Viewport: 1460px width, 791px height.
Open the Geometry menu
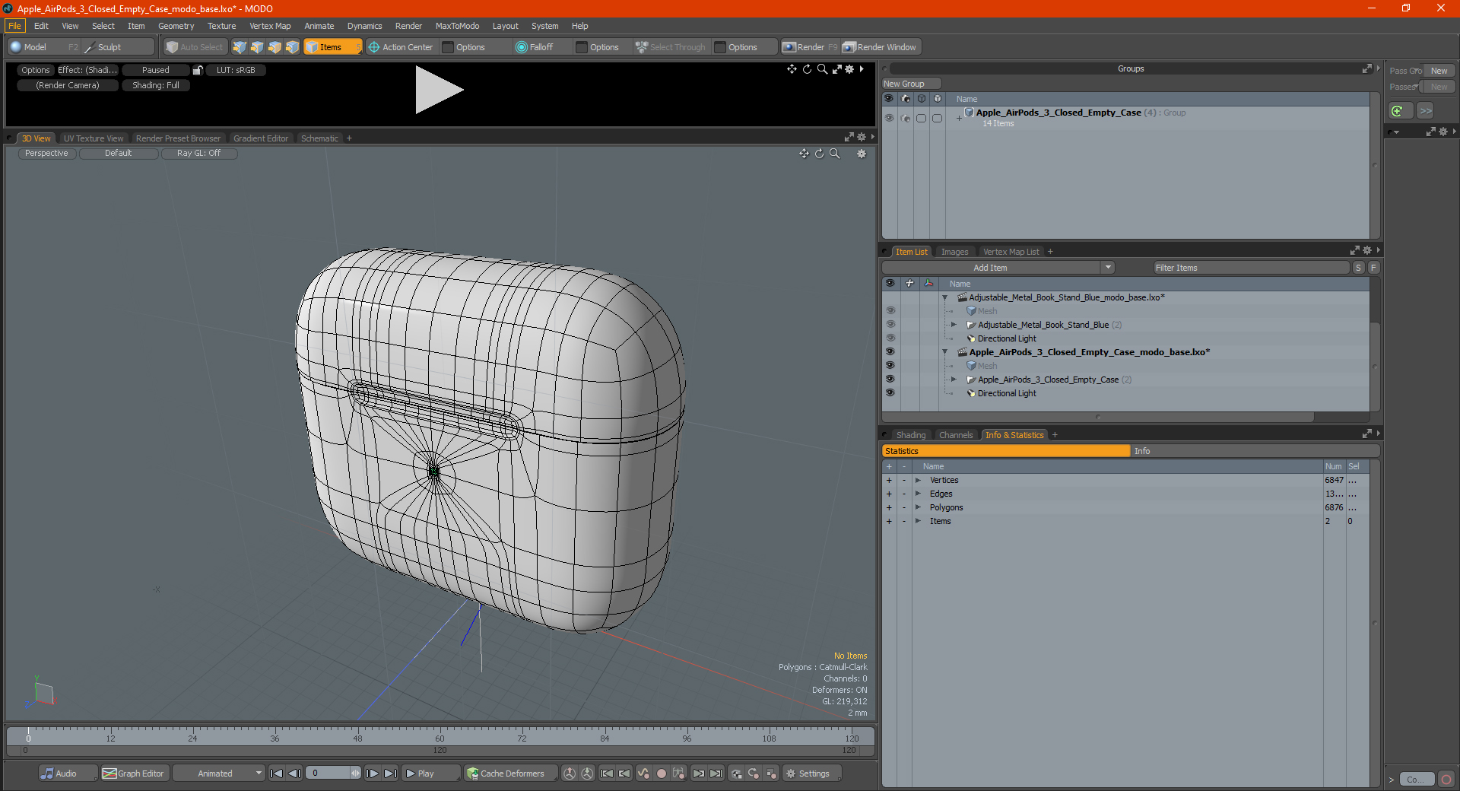pos(176,26)
